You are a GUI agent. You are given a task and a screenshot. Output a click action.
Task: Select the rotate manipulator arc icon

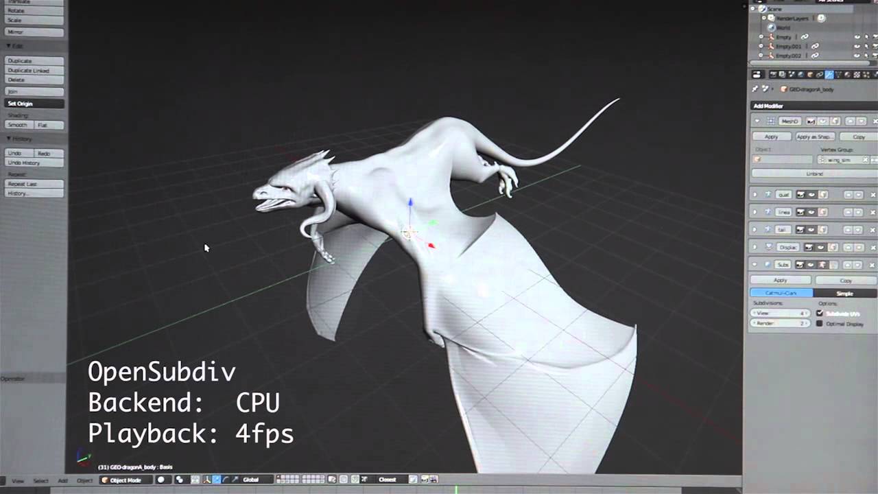pos(226,480)
